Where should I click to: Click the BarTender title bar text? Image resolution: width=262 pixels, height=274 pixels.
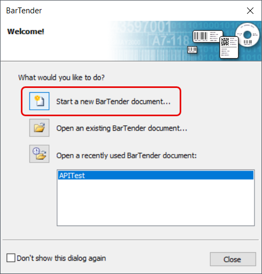[24, 11]
